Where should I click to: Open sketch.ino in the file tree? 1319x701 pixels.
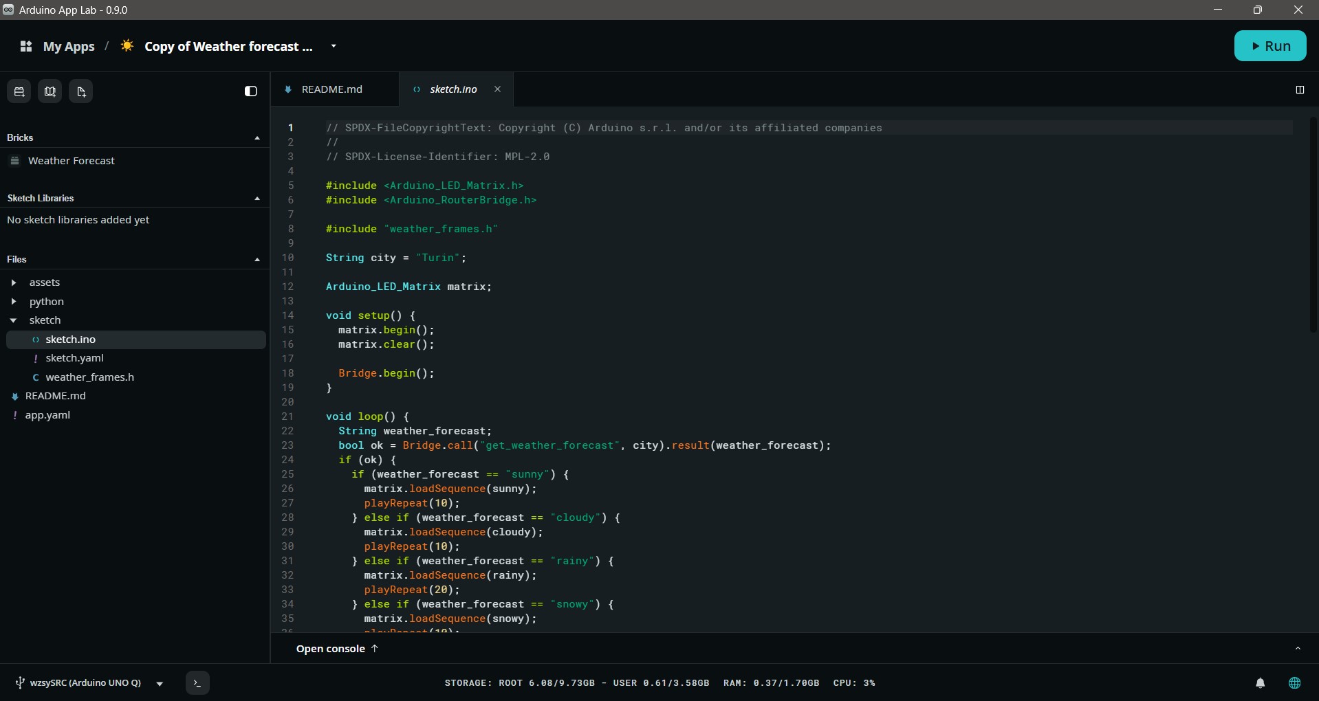(136, 340)
